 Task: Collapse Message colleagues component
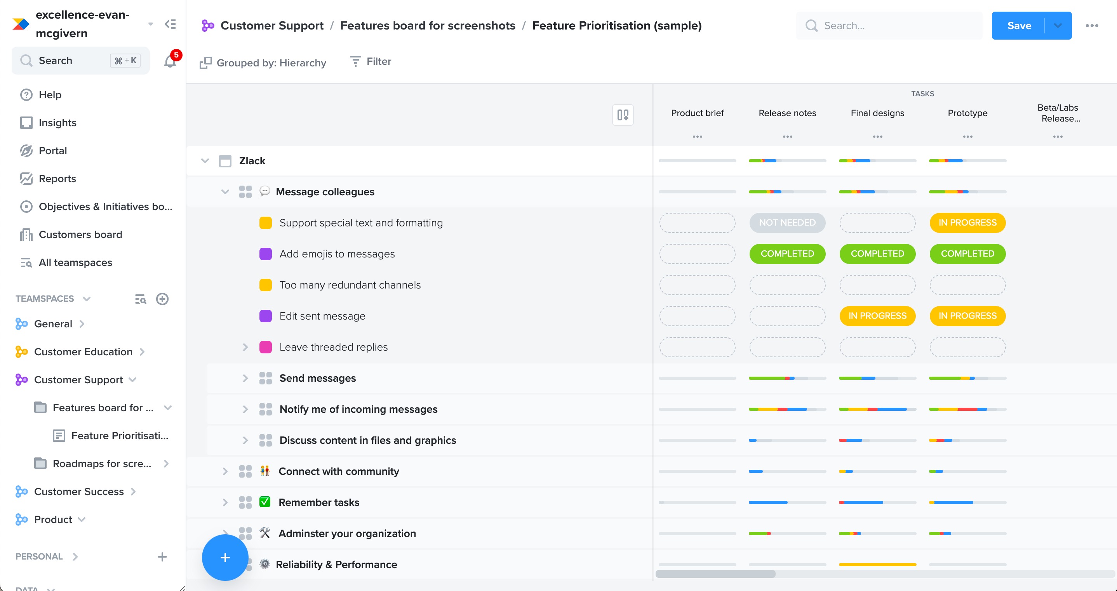point(225,192)
